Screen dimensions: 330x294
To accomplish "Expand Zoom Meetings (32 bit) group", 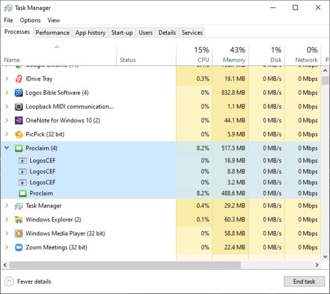I will 7,247.
